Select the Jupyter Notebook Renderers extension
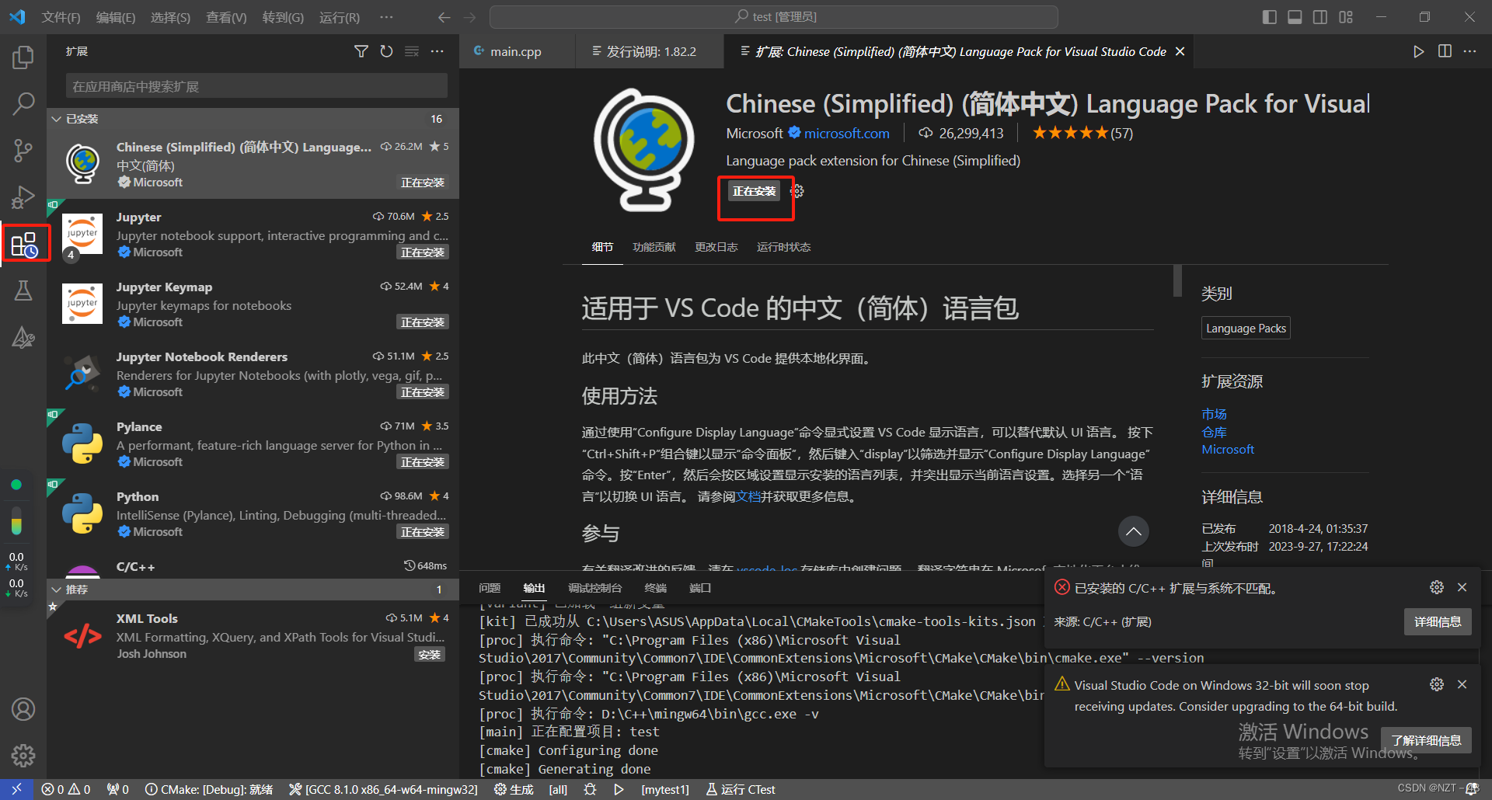 click(x=253, y=374)
